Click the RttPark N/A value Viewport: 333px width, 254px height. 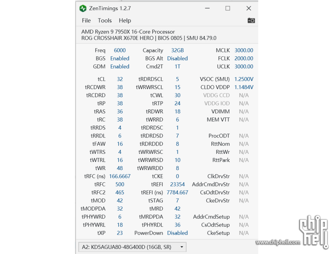(244, 160)
